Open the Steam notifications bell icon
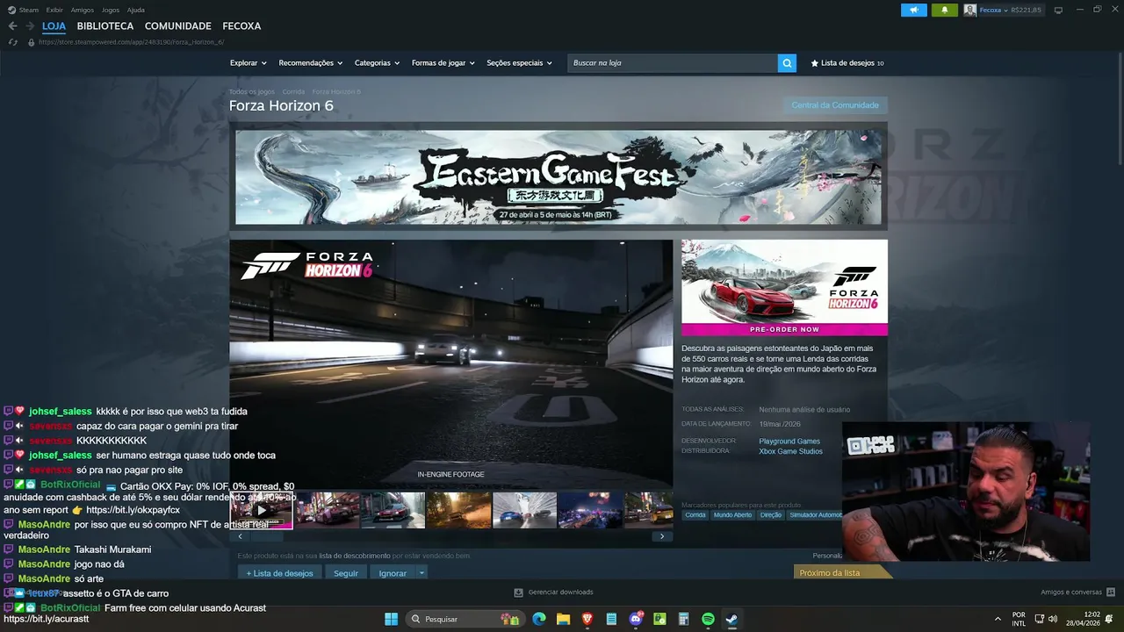1124x632 pixels. [945, 10]
